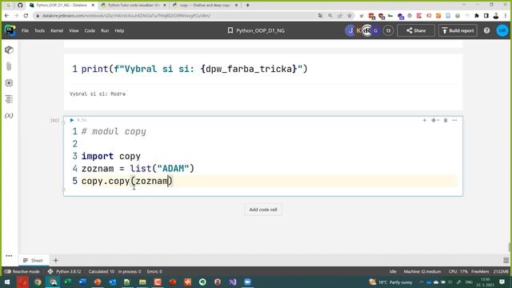Open the help question mark icon
This screenshot has height=288, width=512.
(x=486, y=30)
